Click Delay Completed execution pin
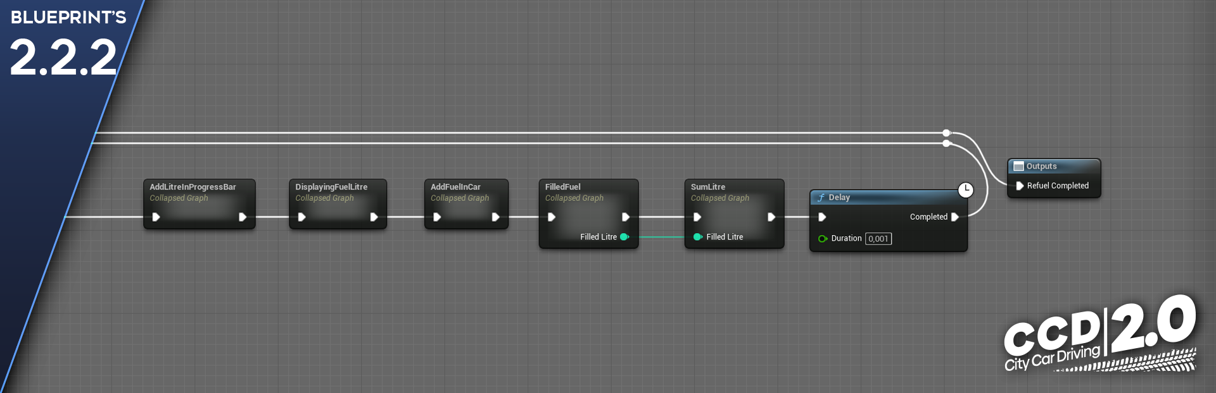 pos(955,217)
